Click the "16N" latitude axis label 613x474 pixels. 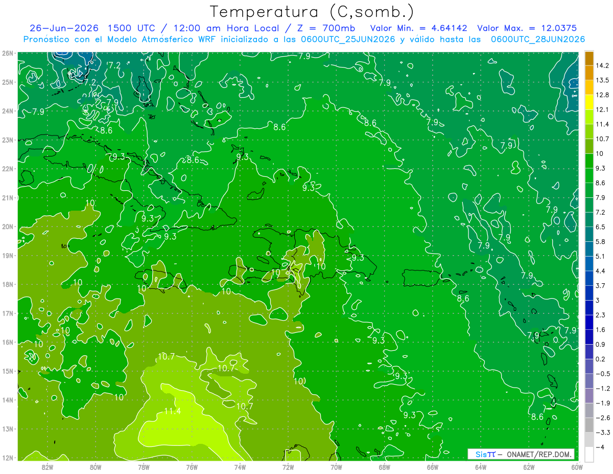(7, 342)
